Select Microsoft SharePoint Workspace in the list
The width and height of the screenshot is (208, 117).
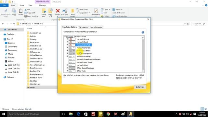click(88, 59)
